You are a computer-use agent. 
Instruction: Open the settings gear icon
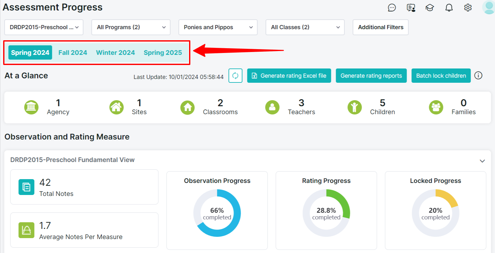coord(468,8)
